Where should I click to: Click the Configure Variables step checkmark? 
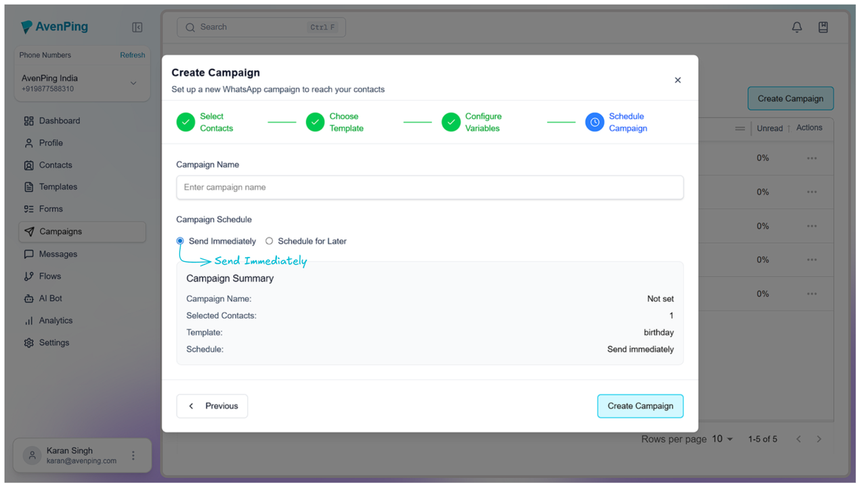pyautogui.click(x=451, y=122)
